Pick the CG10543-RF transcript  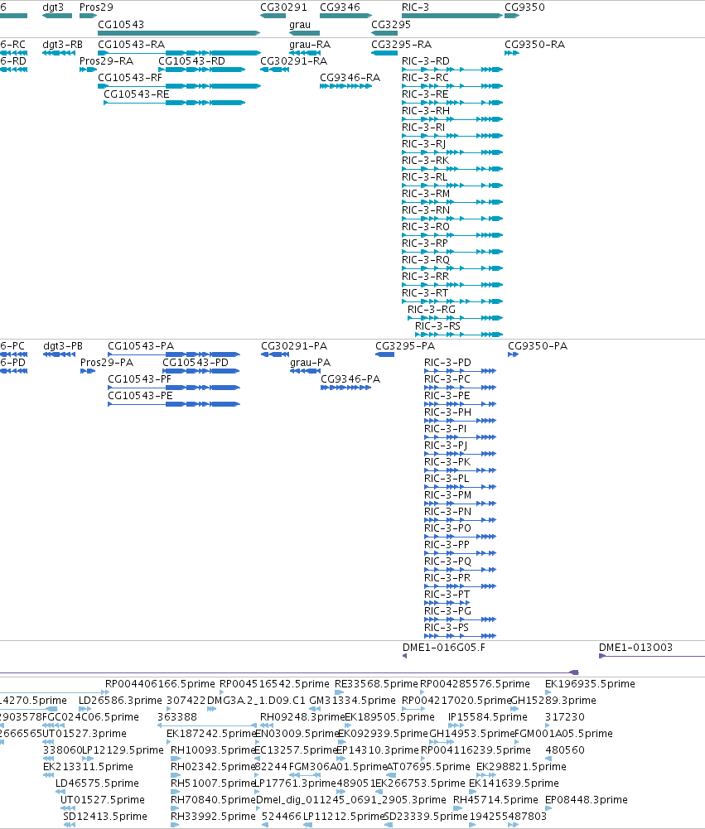(x=179, y=85)
